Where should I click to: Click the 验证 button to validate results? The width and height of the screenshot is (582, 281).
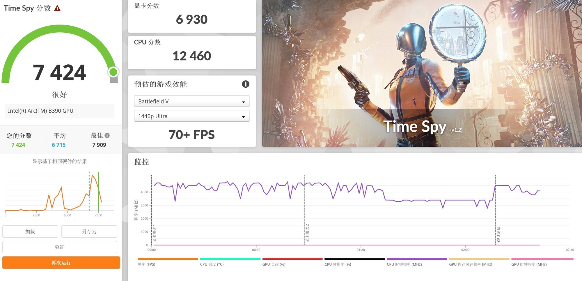pos(60,247)
